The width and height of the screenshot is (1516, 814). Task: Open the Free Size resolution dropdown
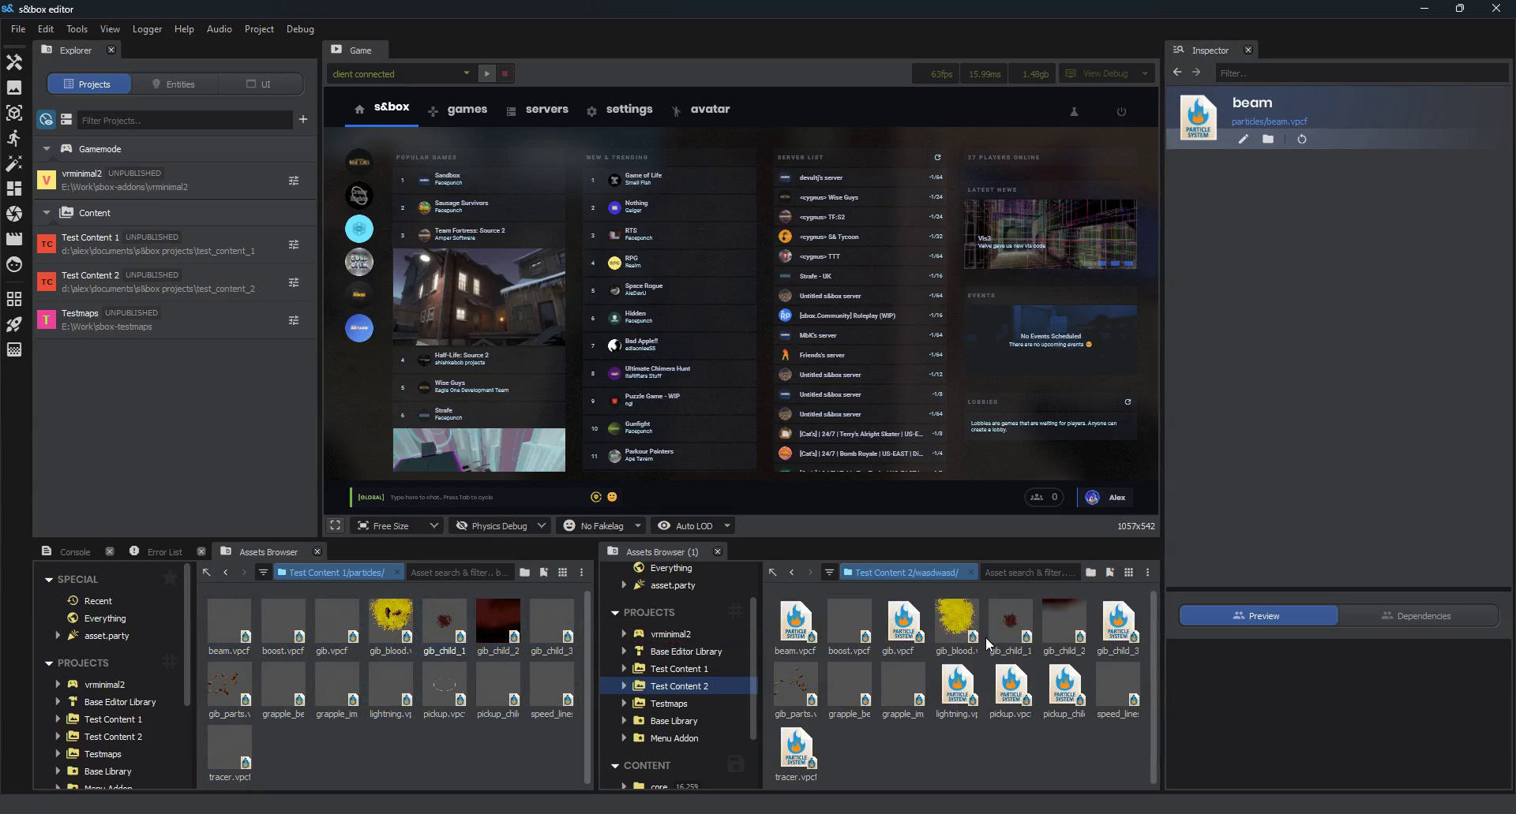(398, 526)
